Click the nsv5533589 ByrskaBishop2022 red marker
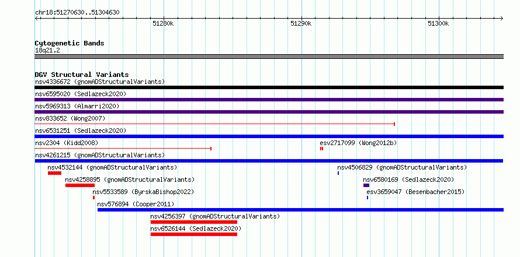This screenshot has height=257, width=520. tap(94, 198)
